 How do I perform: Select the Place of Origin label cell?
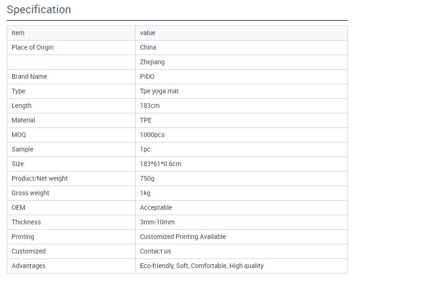(x=33, y=47)
